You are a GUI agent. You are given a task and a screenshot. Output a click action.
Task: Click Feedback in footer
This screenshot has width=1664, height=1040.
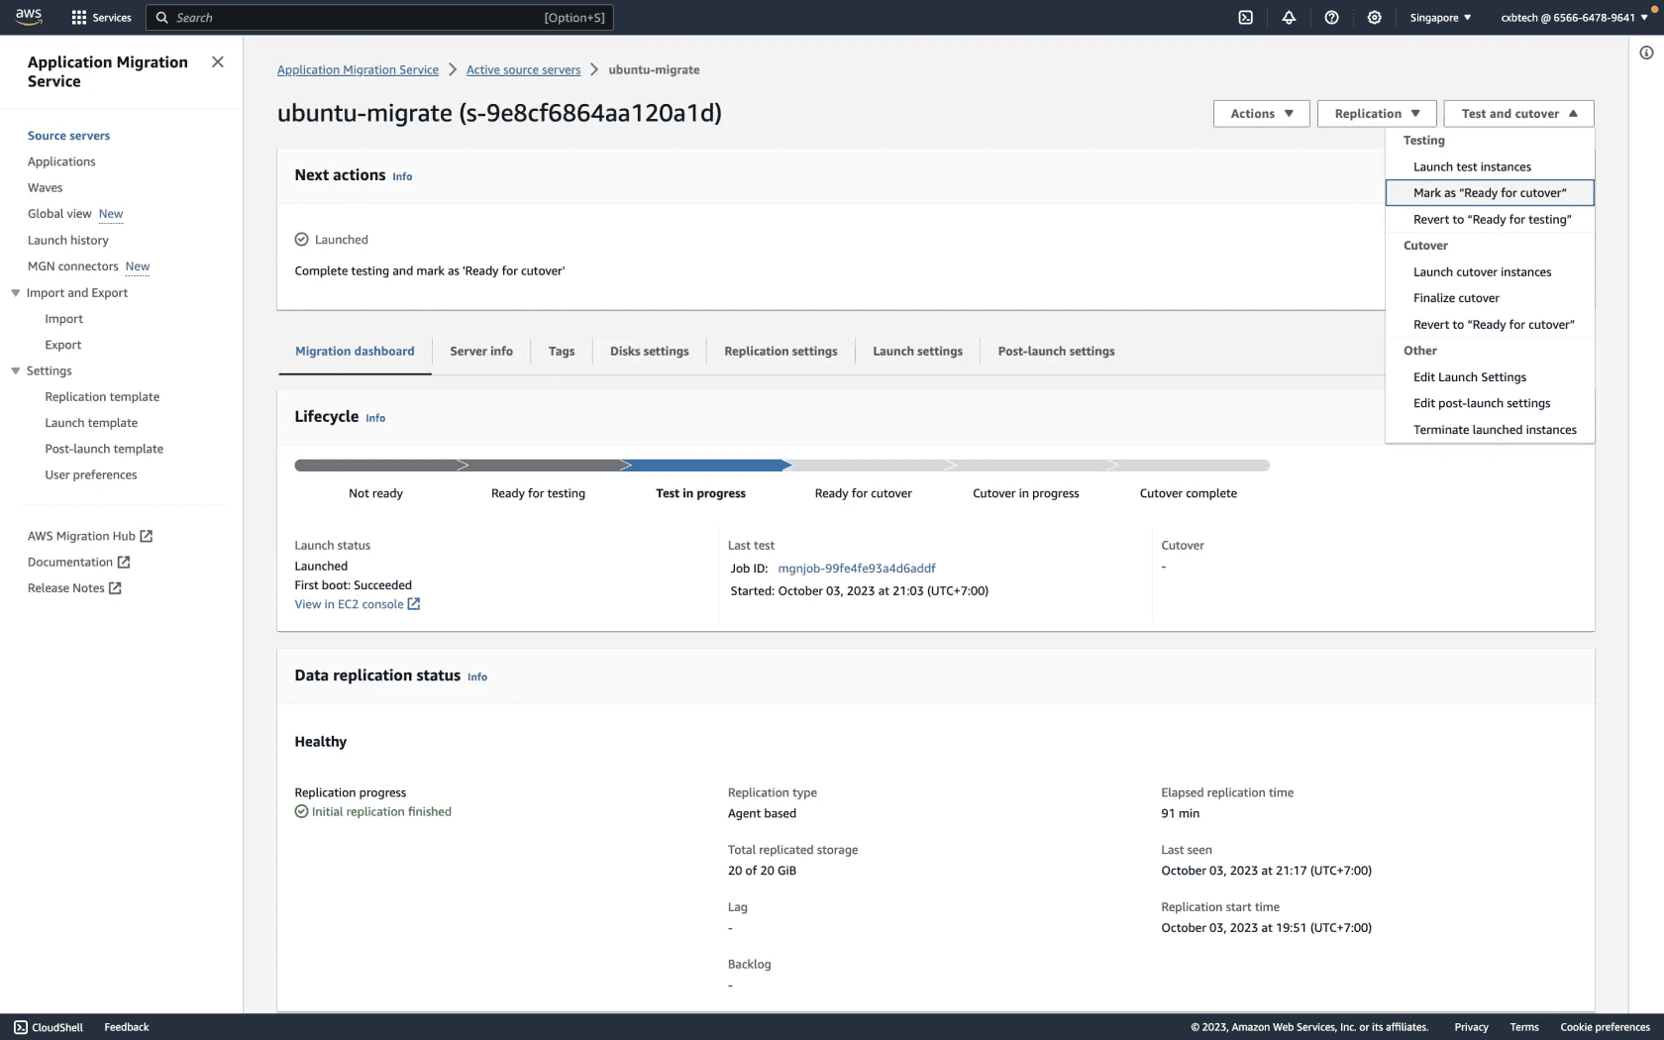(x=127, y=1027)
